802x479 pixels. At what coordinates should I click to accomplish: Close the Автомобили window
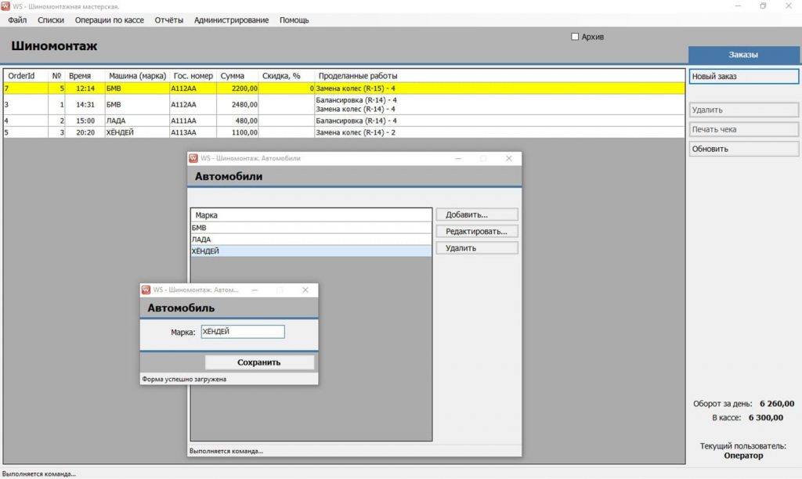(x=508, y=158)
